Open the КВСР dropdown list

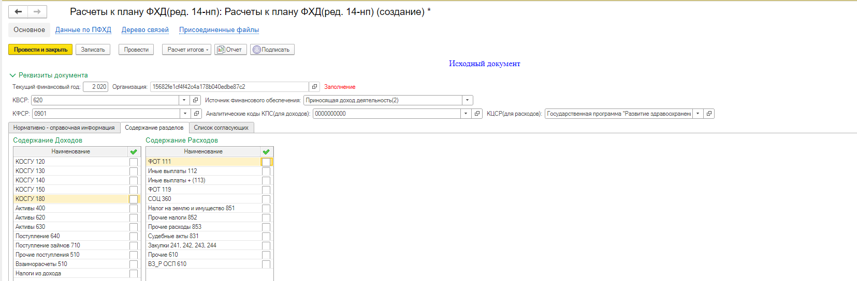click(x=184, y=100)
